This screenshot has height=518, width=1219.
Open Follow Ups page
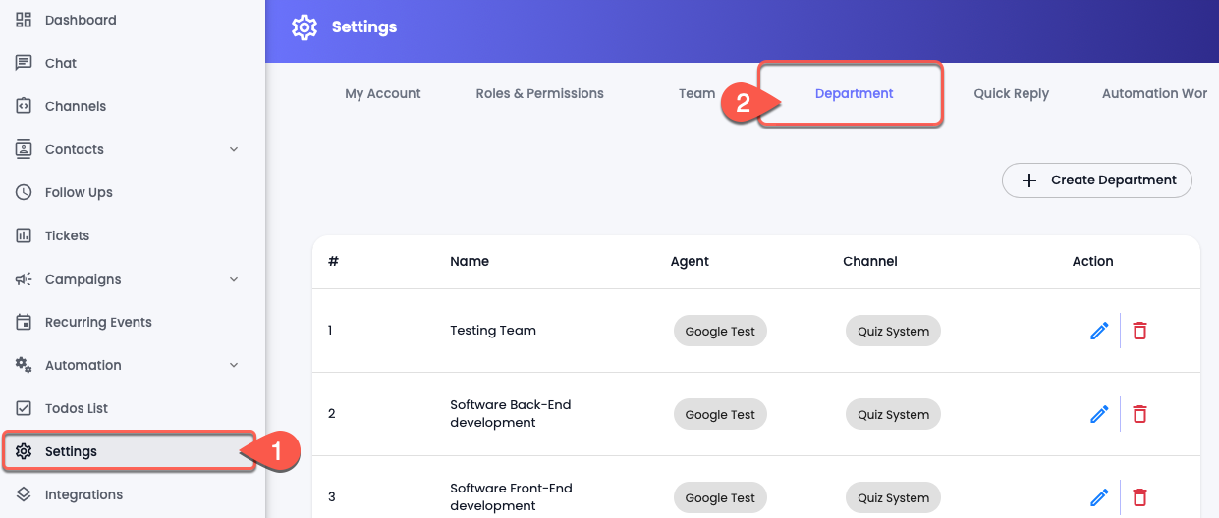pos(79,192)
